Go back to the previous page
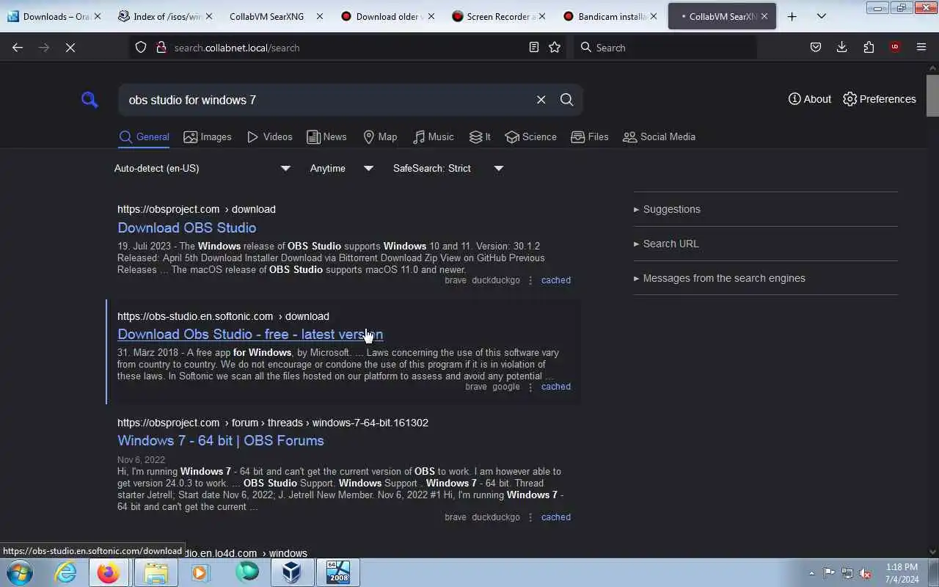Viewport: 939px width, 587px height. click(x=18, y=47)
